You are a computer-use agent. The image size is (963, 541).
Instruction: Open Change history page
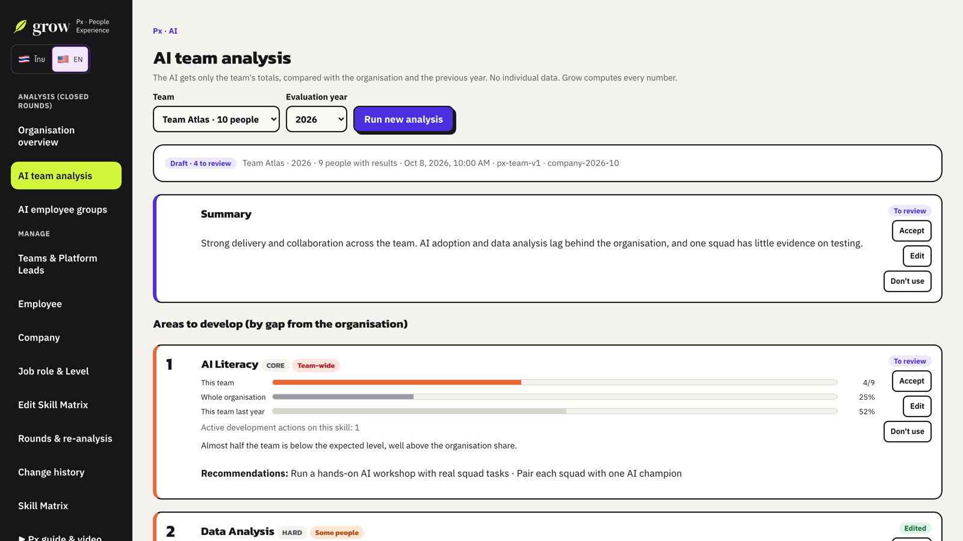tap(66, 472)
